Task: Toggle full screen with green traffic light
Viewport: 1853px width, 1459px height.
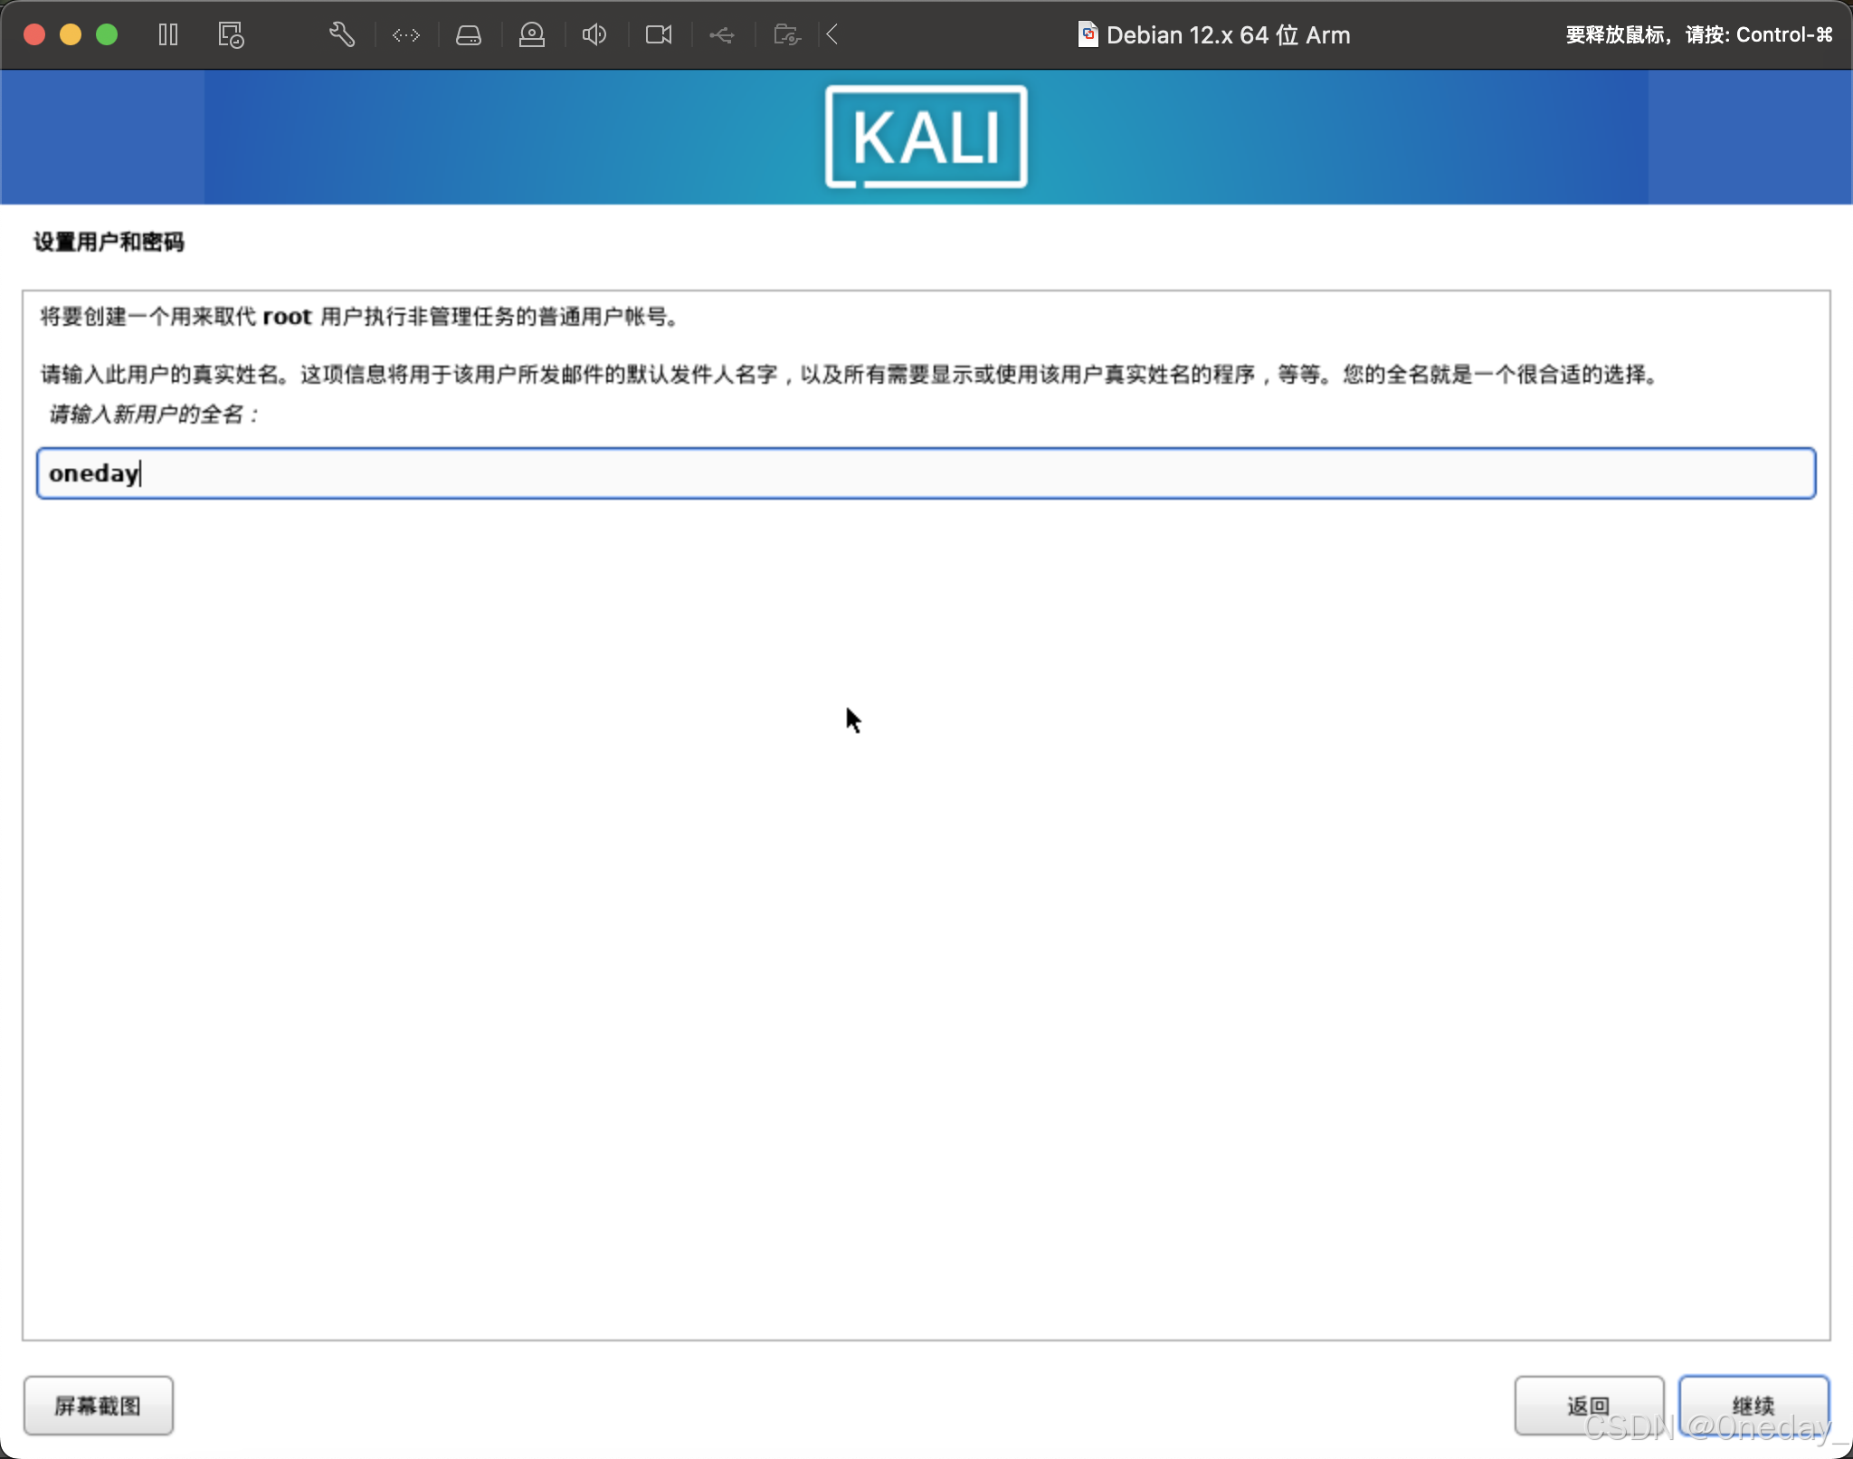Action: coord(109,34)
